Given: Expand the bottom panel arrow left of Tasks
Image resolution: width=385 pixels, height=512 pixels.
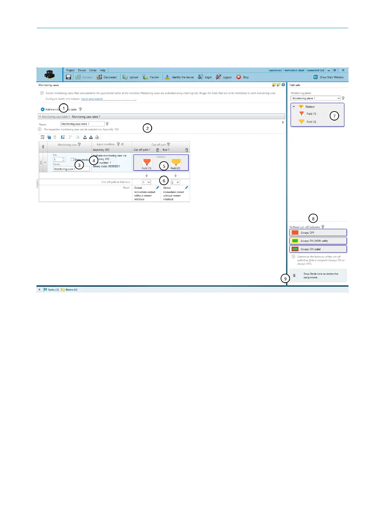Looking at the screenshot, I should click(x=39, y=290).
